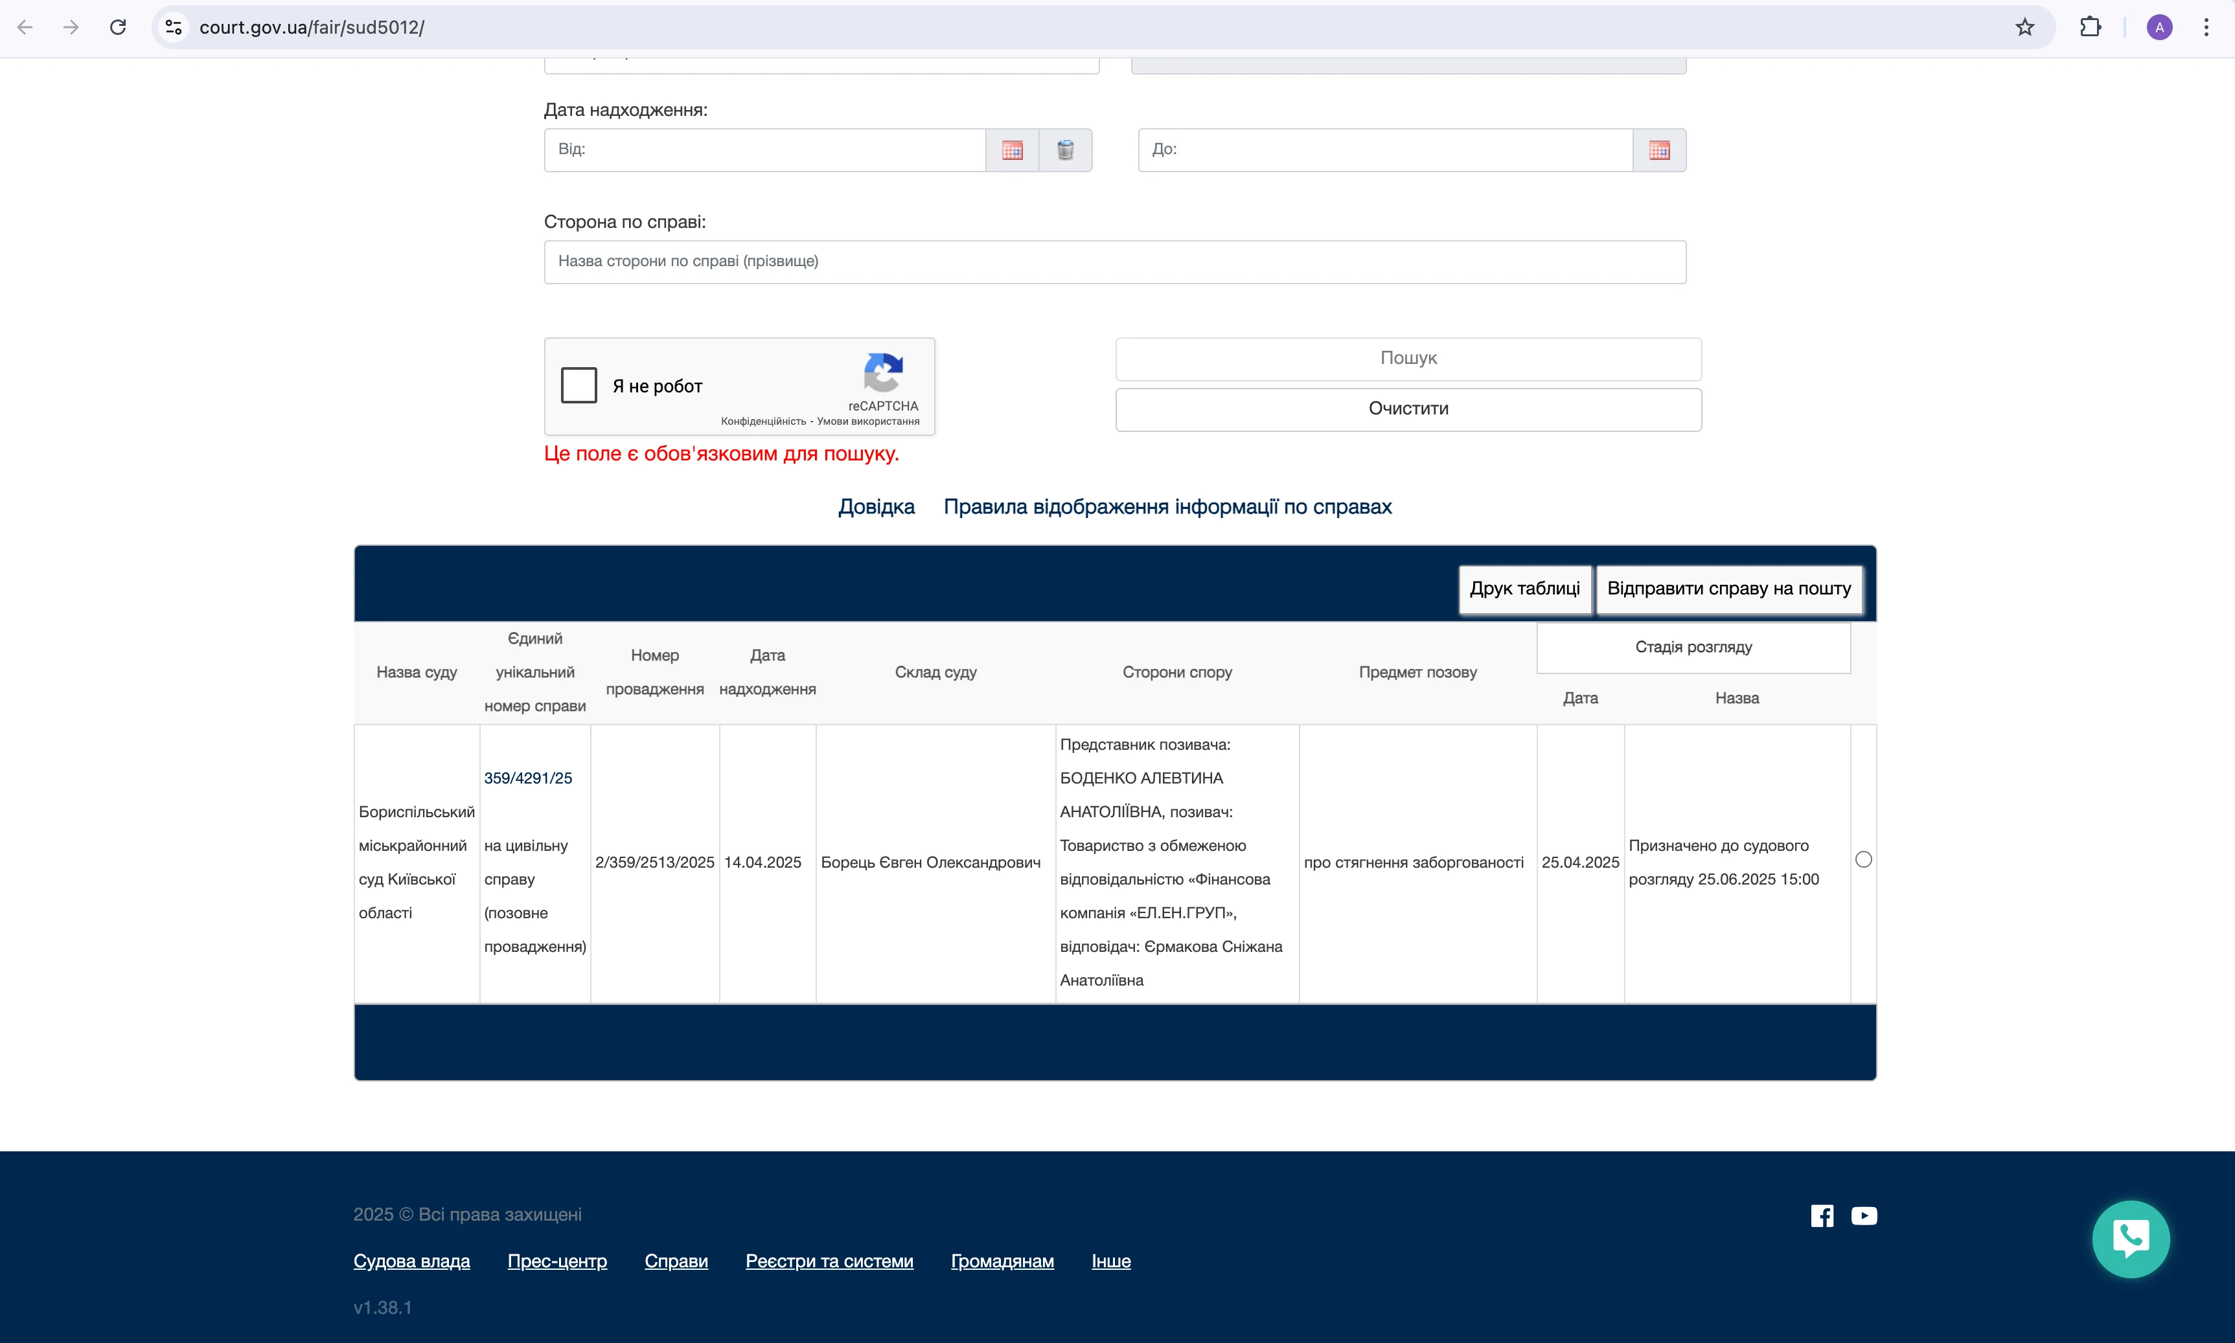Click Друк таблиці button

tap(1524, 589)
